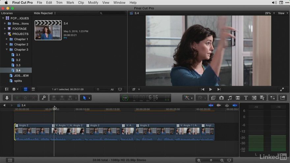290x163 pixels.
Task: Expand the Chapter 2 folder
Action: click(x=7, y=44)
